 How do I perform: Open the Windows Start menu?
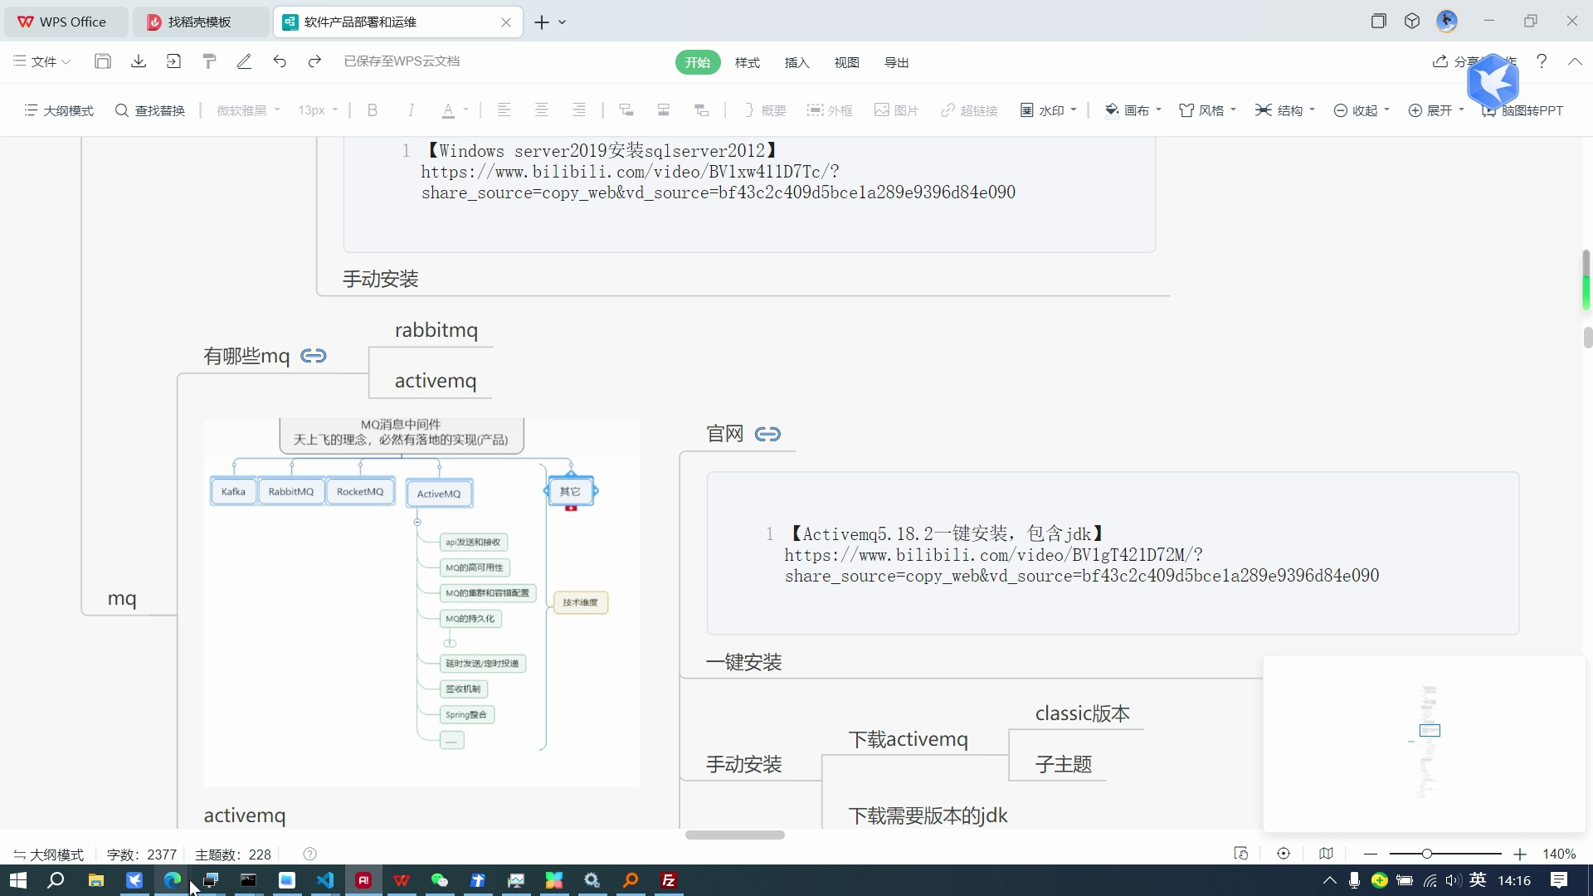point(17,880)
